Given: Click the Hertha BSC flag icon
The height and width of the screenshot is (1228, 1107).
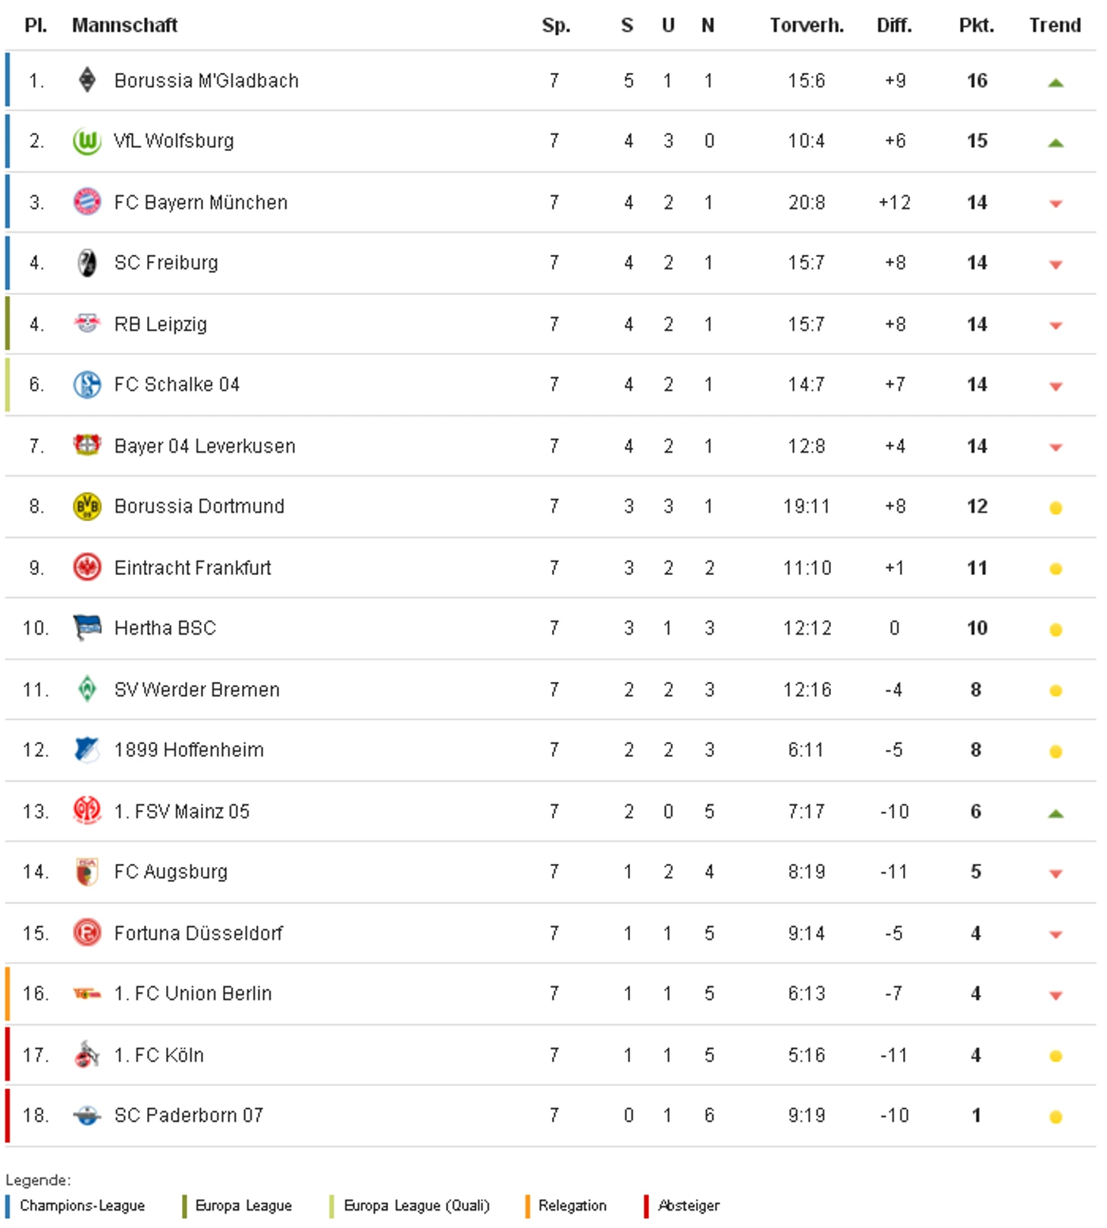Looking at the screenshot, I should click(x=87, y=628).
